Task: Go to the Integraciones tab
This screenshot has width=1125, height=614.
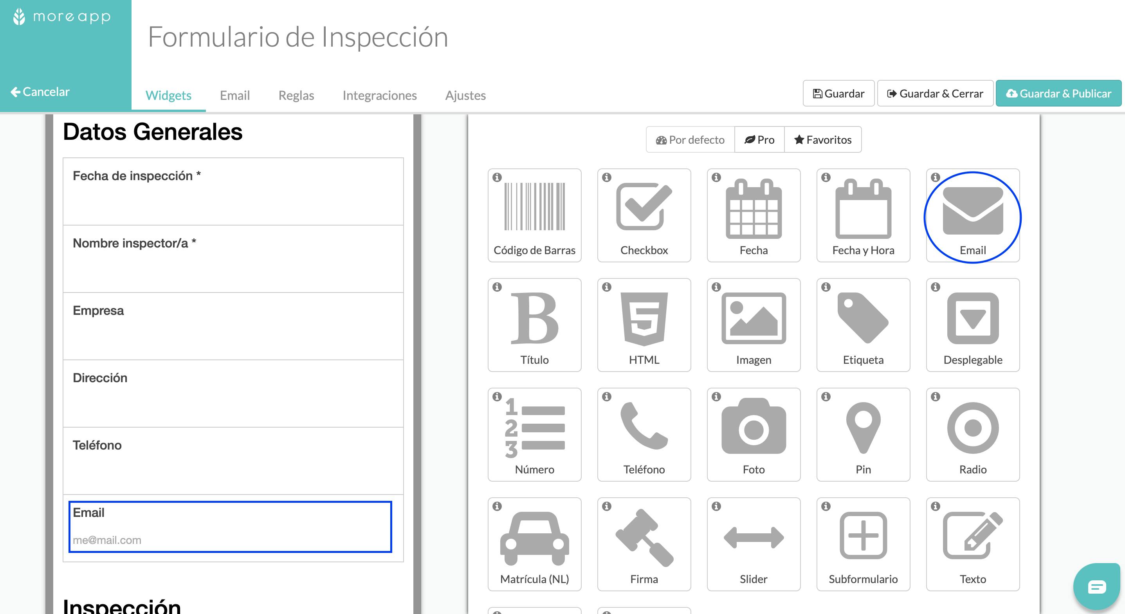Action: point(380,95)
